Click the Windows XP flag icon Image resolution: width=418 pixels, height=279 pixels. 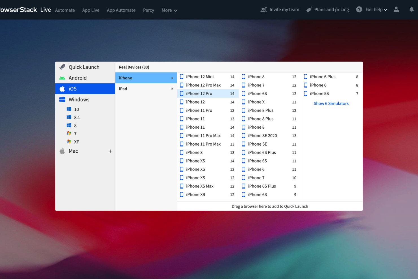69,142
